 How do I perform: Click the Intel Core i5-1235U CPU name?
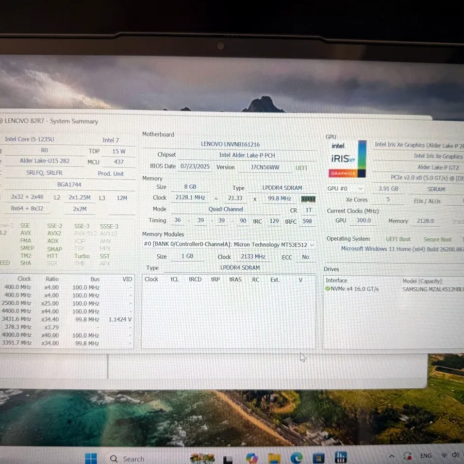coord(29,139)
